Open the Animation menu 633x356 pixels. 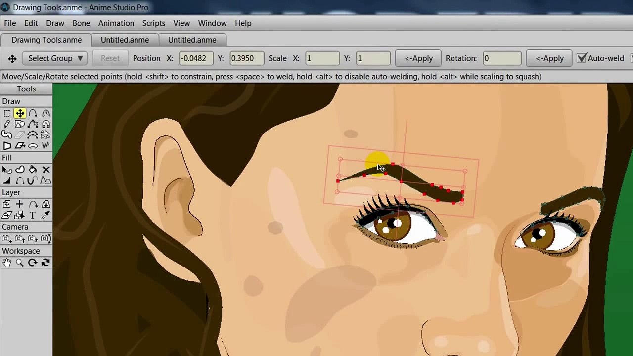click(116, 23)
